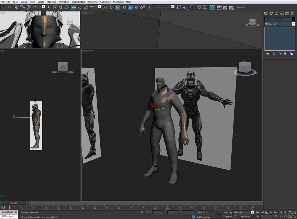Click the X coordinate input field
This screenshot has height=219, width=297.
pyautogui.click(x=157, y=212)
